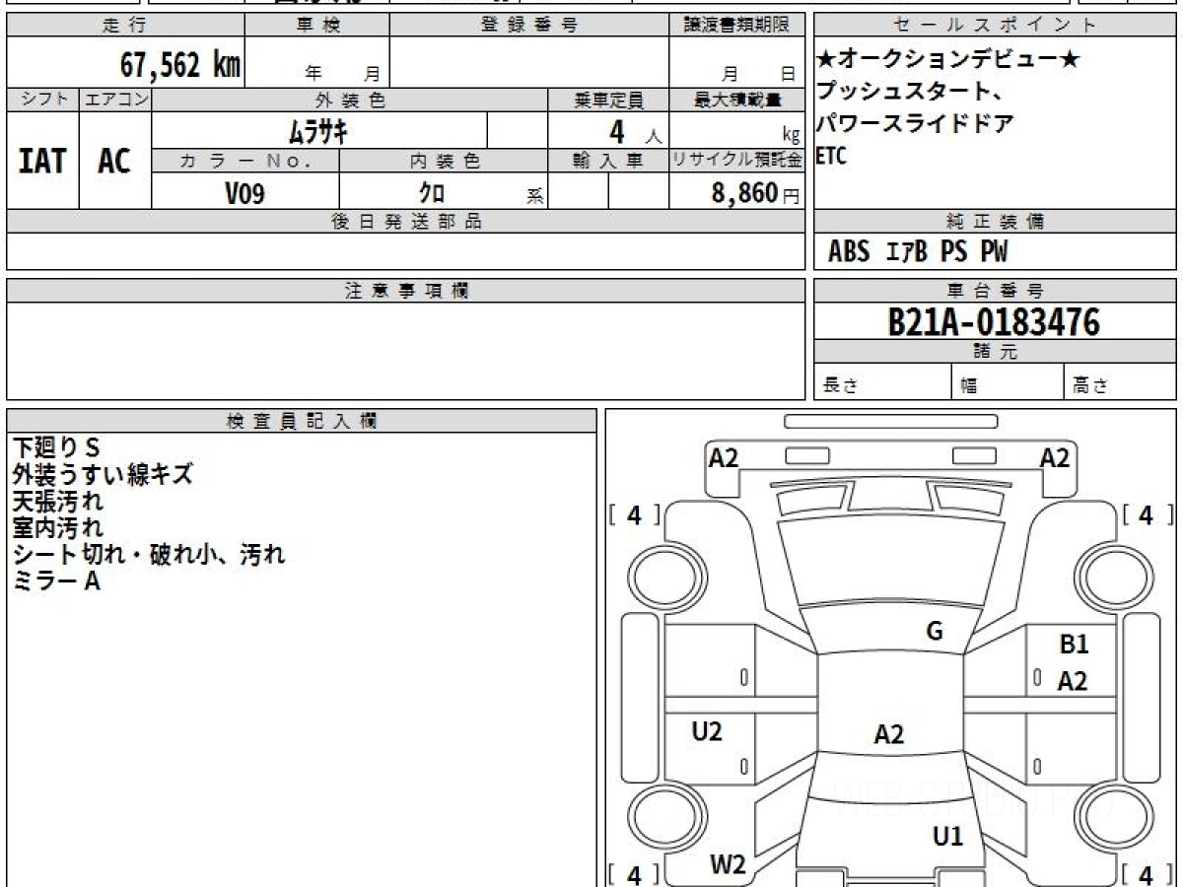Select the 登録番号 header cell

(528, 26)
